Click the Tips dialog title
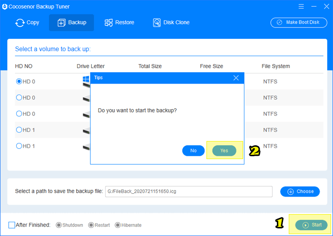 tap(98, 77)
